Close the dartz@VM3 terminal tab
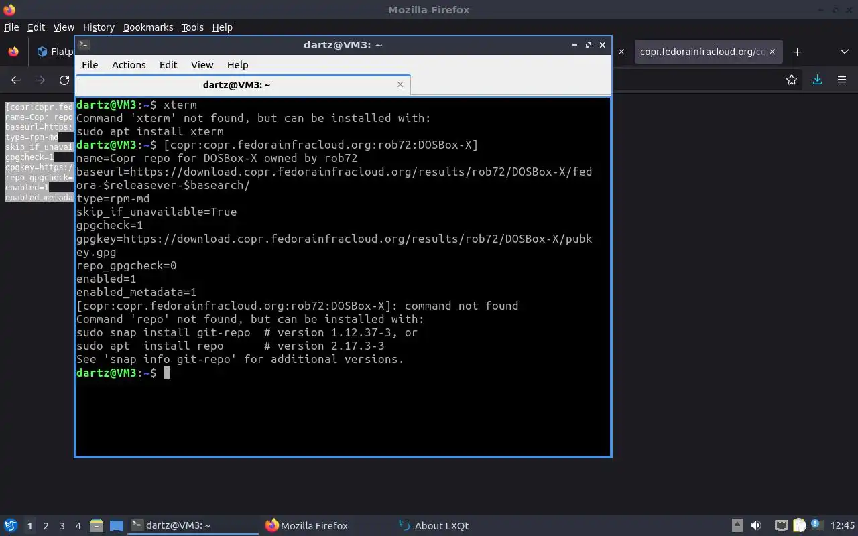Viewport: 858px width, 536px height. 400,84
